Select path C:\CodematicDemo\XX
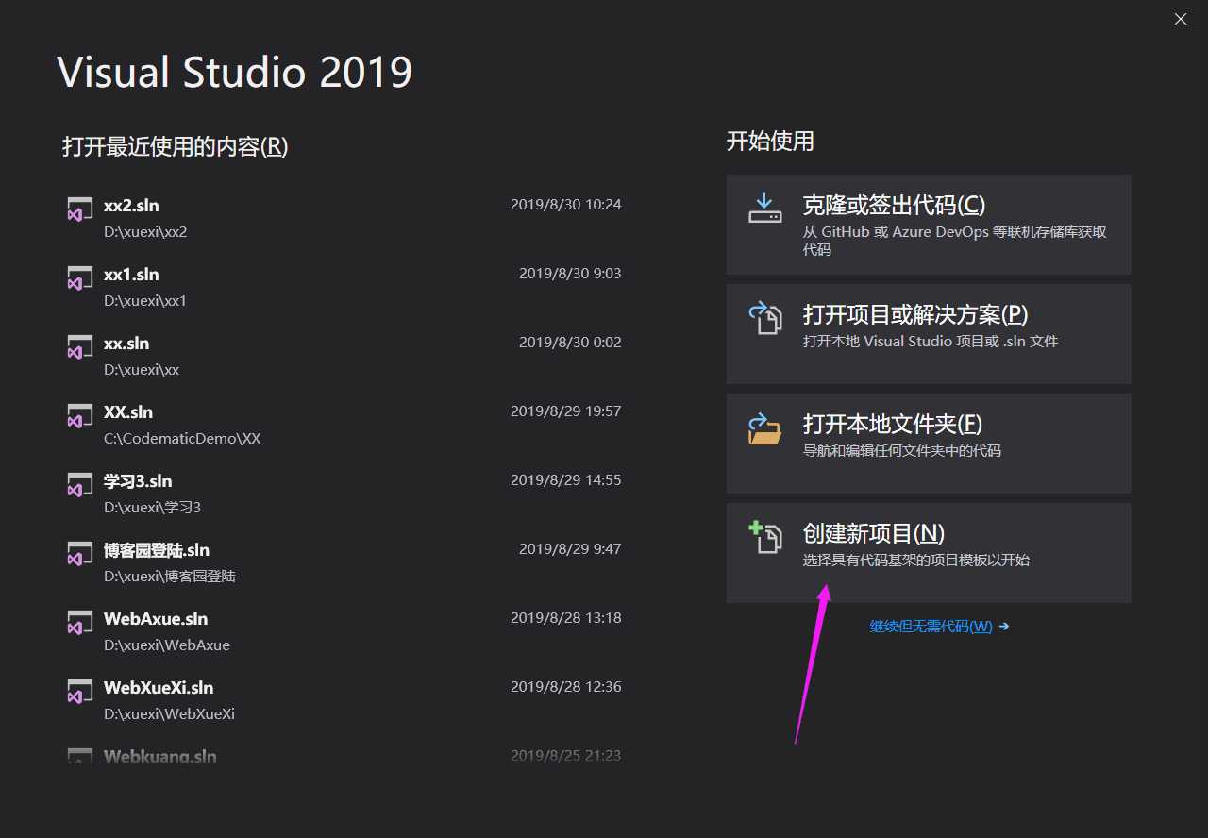 point(182,439)
